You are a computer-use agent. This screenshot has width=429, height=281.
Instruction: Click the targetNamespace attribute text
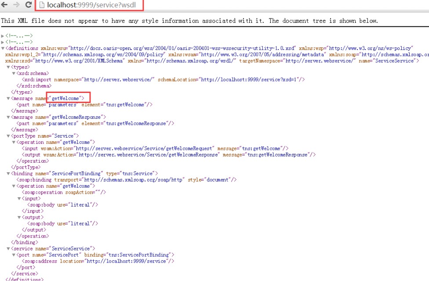click(x=298, y=61)
